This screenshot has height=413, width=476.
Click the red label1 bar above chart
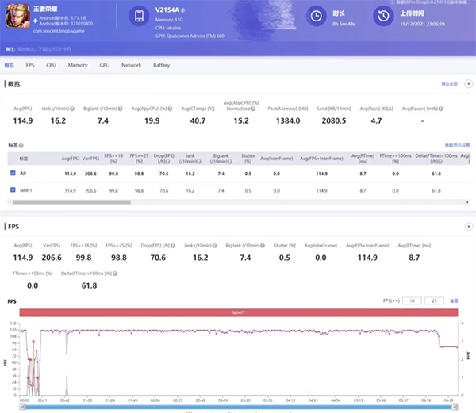coord(238,313)
